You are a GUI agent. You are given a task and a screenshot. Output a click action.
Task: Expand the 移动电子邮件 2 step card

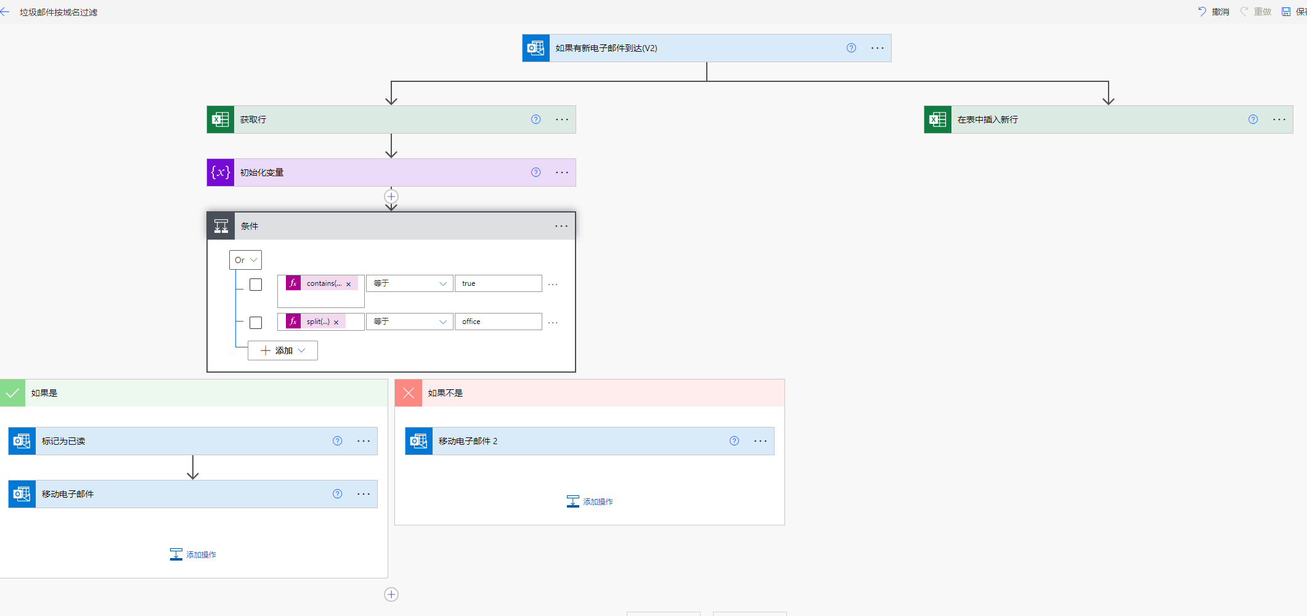pos(590,441)
